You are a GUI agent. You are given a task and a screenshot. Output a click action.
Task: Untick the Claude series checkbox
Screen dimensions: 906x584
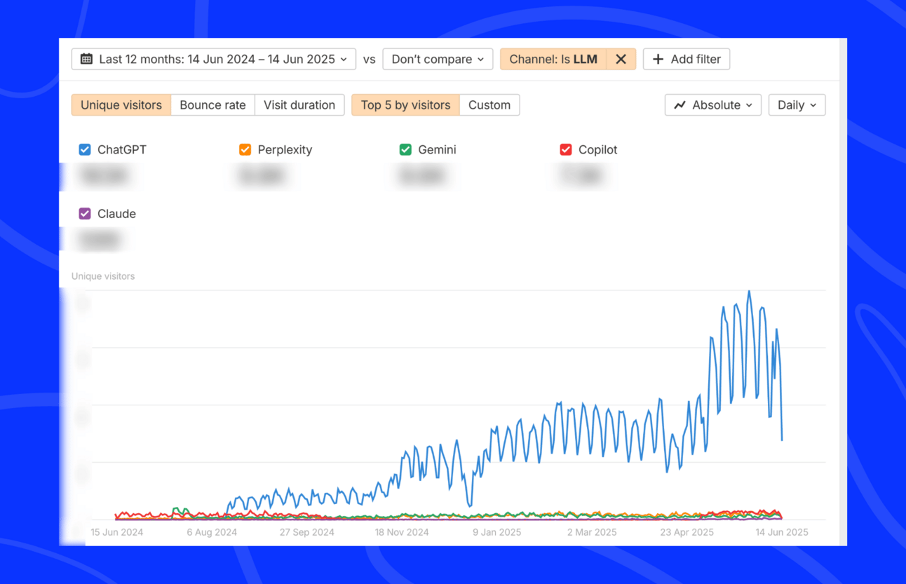[x=85, y=214]
